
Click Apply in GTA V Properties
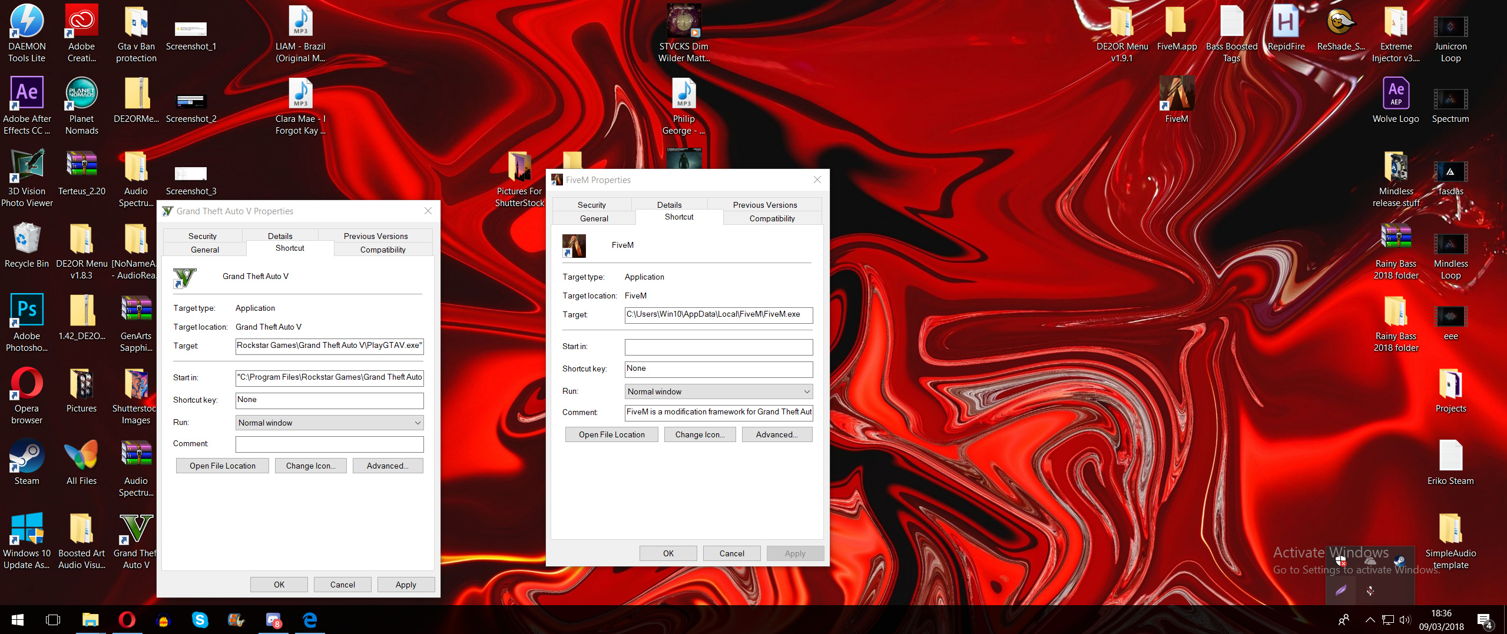coord(406,585)
